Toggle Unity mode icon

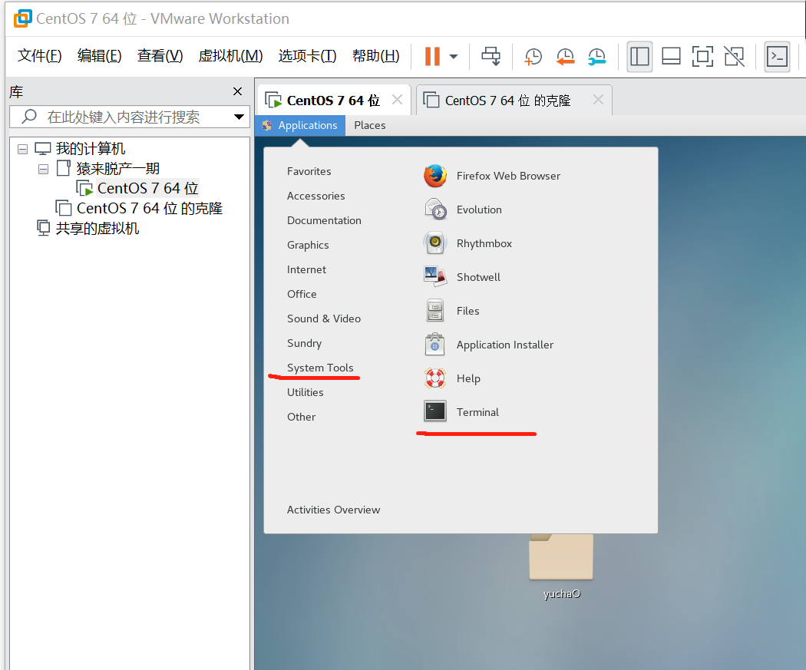click(734, 56)
